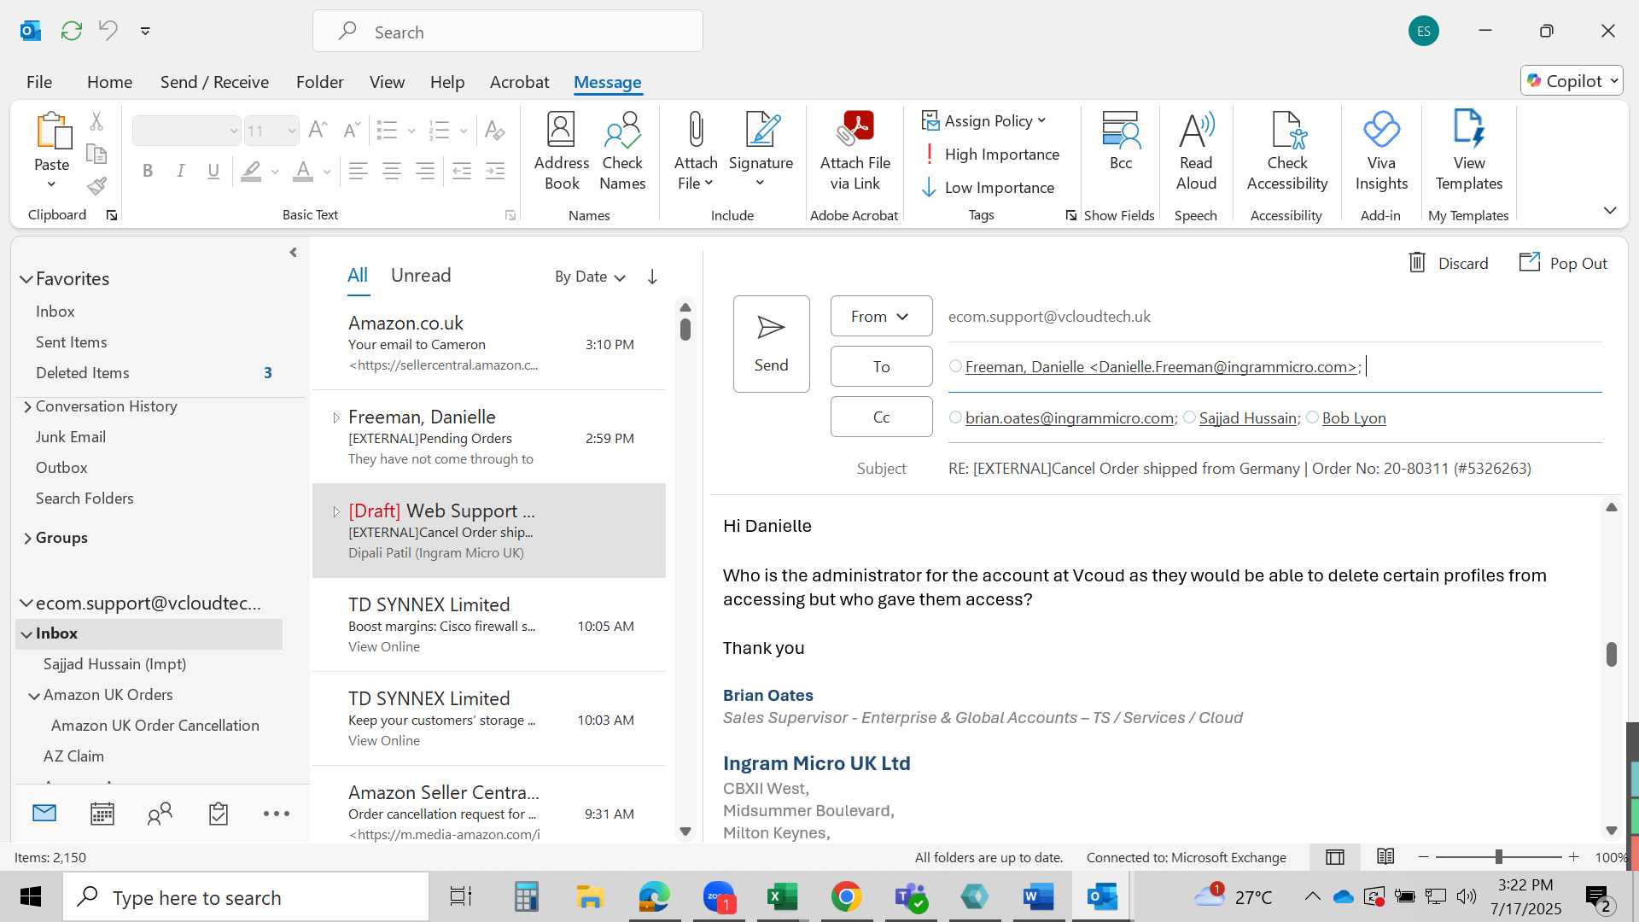Collapse the Amazon UK Orders folder
This screenshot has height=922, width=1639.
point(34,696)
